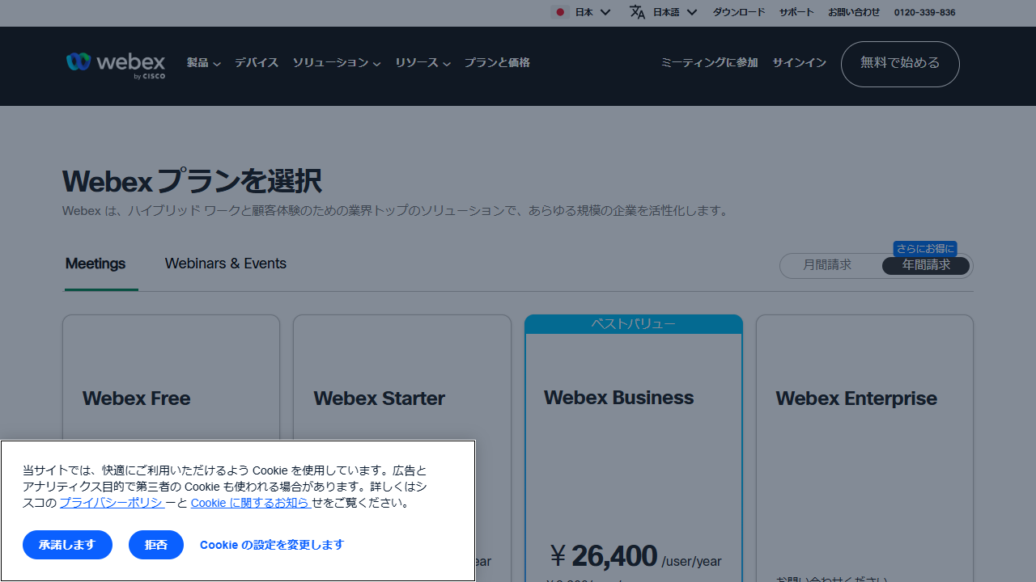Click the ベストバリュー banner
Viewport: 1036px width, 582px height.
pyautogui.click(x=633, y=324)
